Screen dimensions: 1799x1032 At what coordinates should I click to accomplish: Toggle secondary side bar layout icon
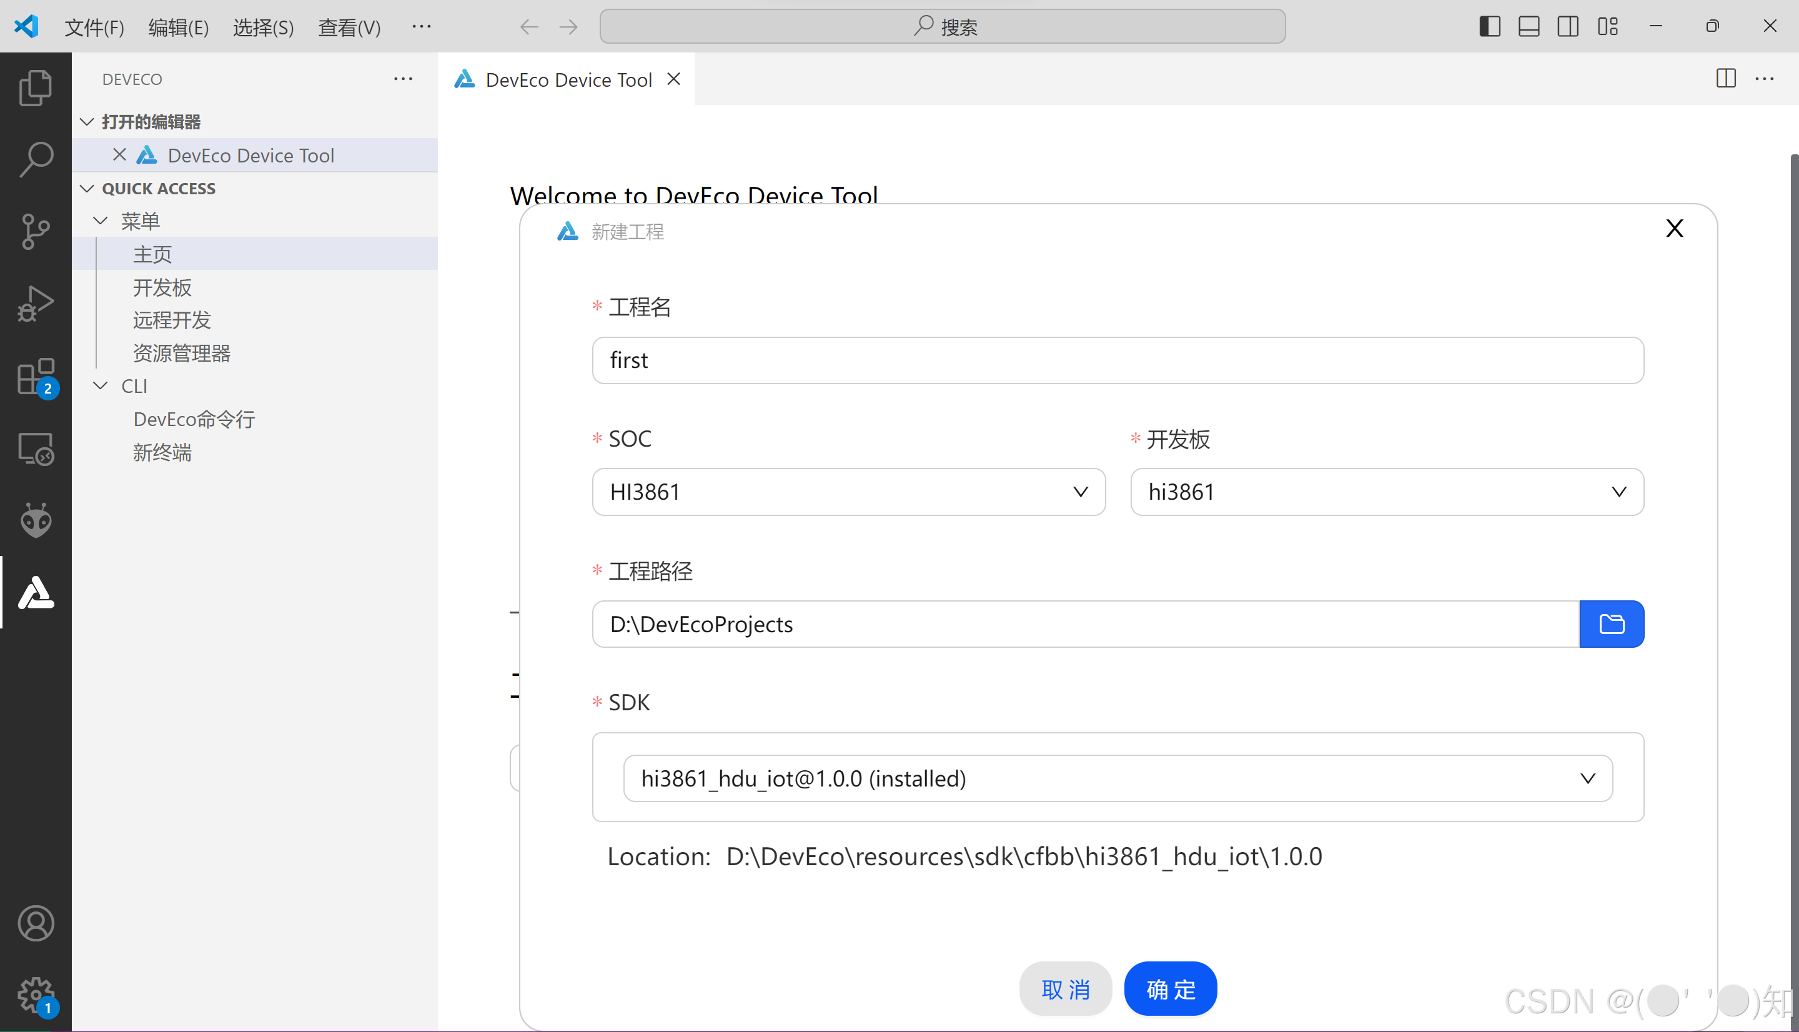1567,27
